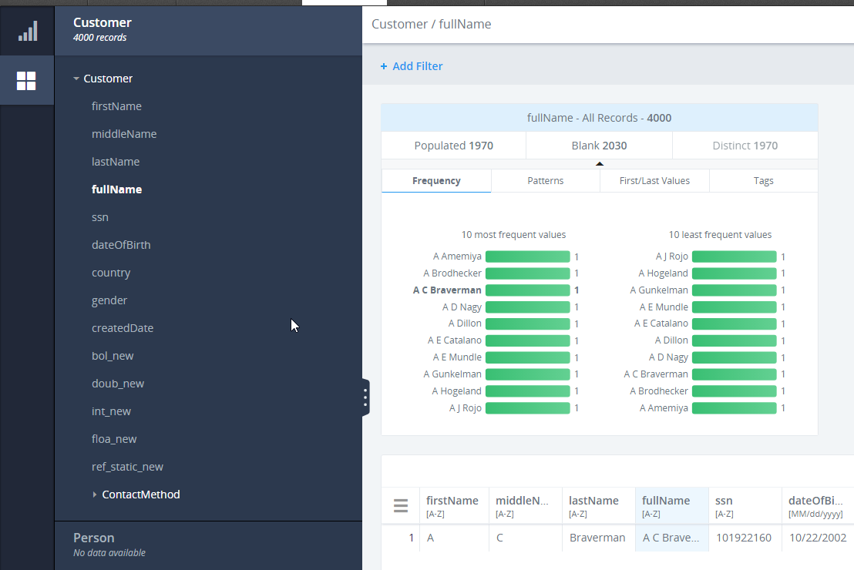Screen dimensions: 854x570
Task: Select doub_new field in the tree
Action: click(x=118, y=384)
